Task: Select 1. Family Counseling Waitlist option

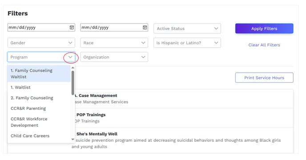Action: [x=39, y=74]
